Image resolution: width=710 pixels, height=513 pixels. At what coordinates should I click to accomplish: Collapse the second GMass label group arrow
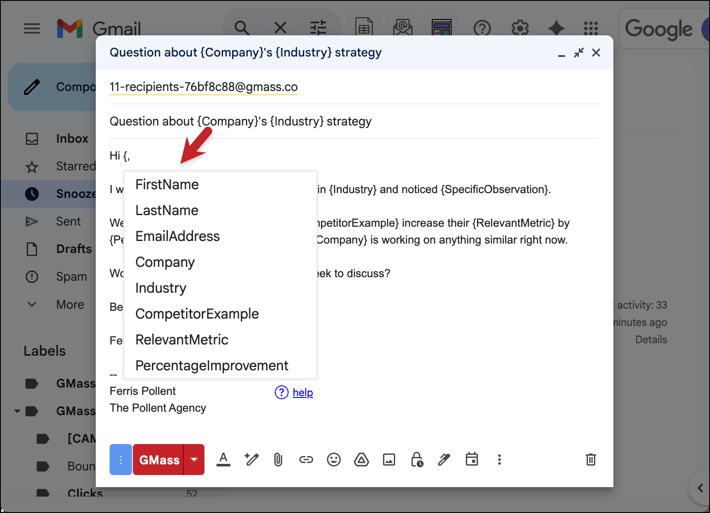pos(17,411)
